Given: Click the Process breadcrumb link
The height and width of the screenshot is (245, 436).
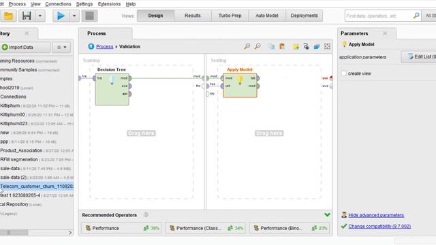Looking at the screenshot, I should coord(104,47).
